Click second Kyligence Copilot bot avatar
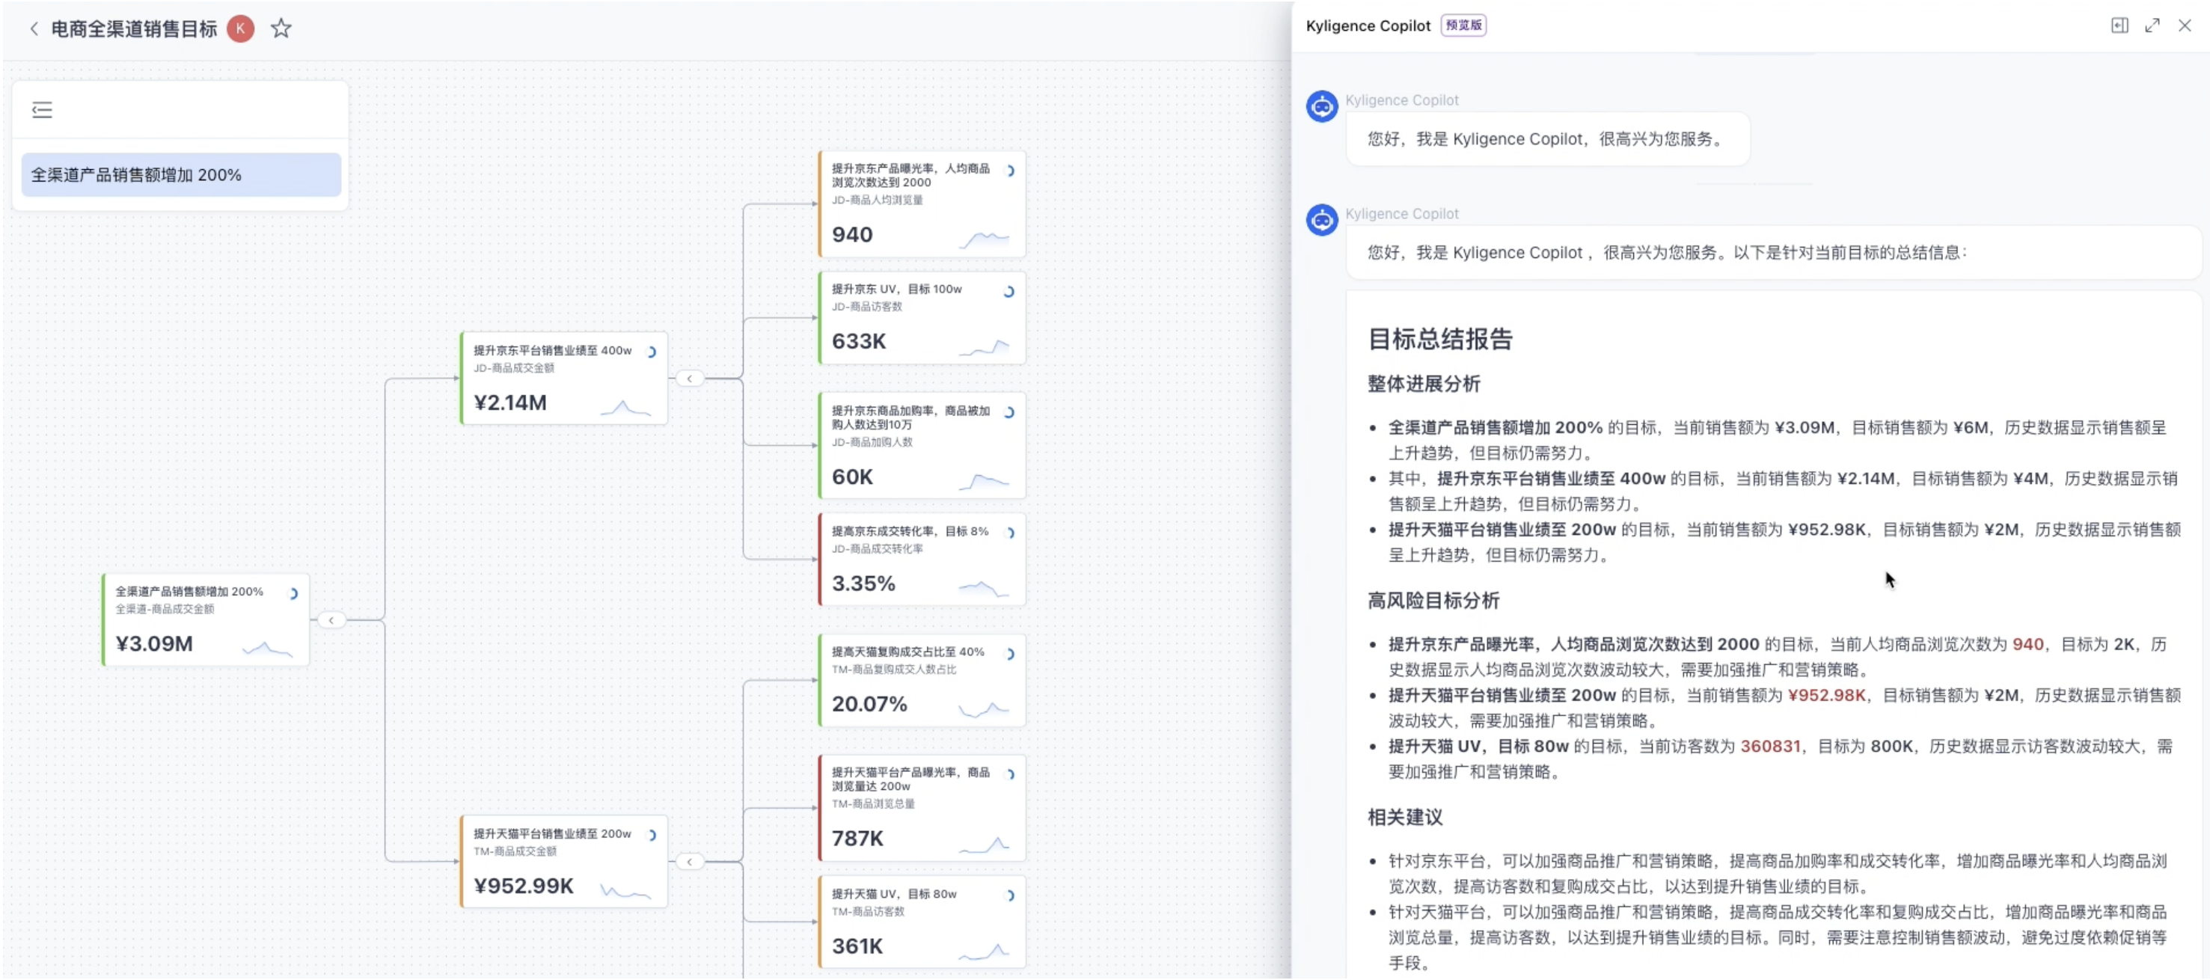The image size is (2210, 980). pyautogui.click(x=1321, y=221)
